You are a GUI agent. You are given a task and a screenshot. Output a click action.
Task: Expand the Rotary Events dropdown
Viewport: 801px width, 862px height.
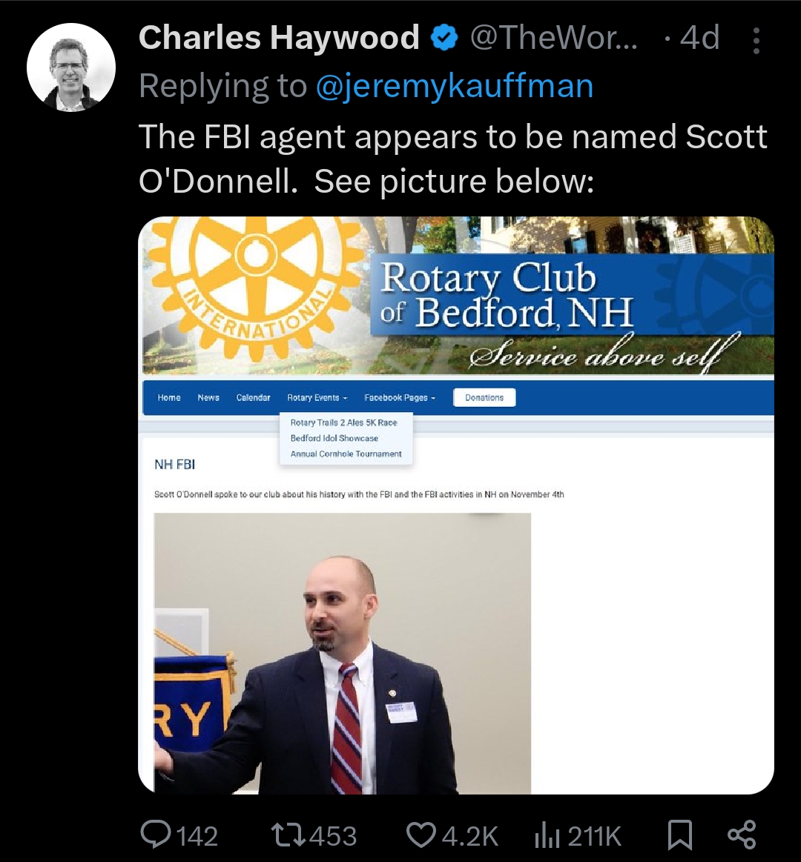click(317, 397)
